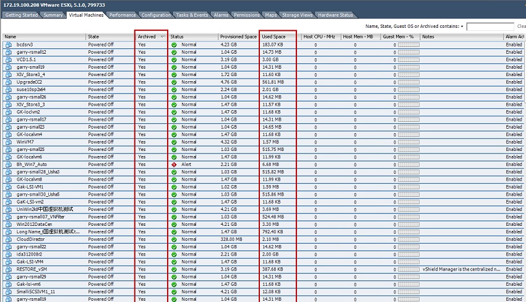Show the Storage Views tab
526x302 pixels.
(x=297, y=15)
